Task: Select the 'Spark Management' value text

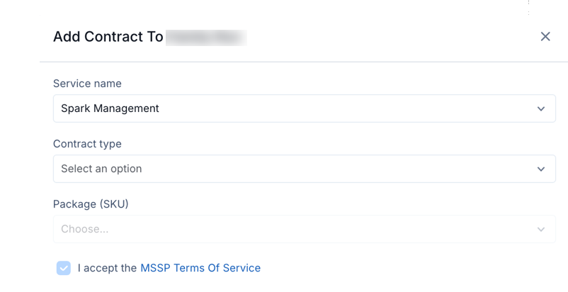Action: point(110,108)
